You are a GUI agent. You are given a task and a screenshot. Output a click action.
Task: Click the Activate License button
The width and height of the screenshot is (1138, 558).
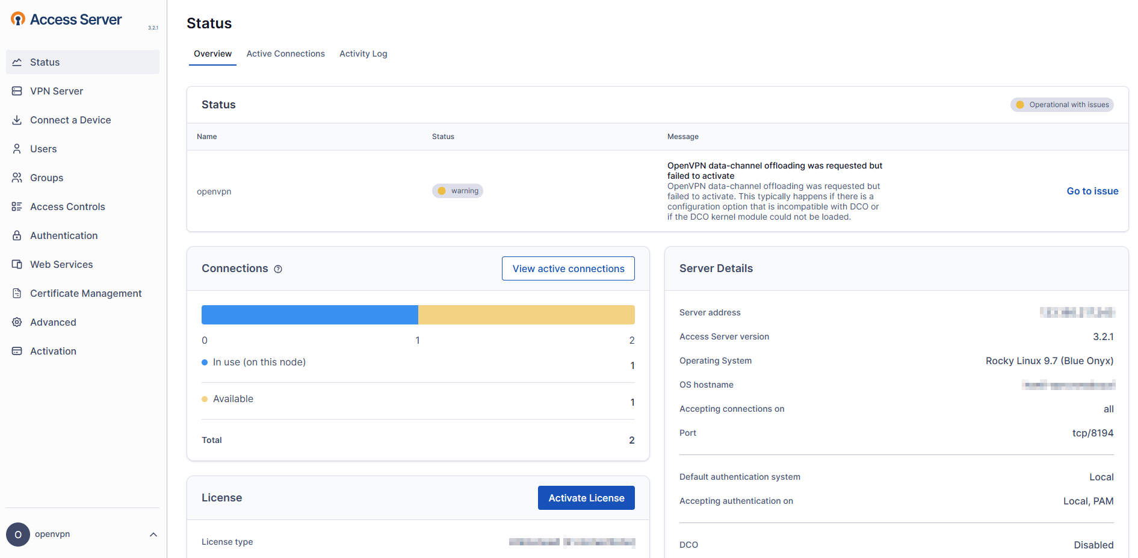point(586,498)
